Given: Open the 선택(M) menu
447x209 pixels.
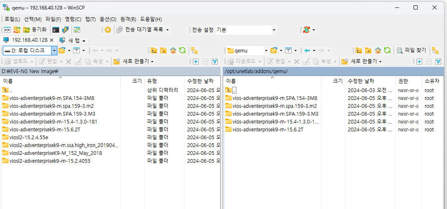Looking at the screenshot, I should point(33,19).
